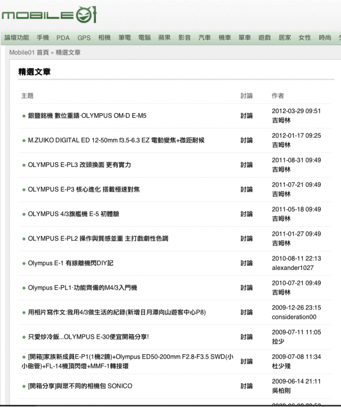341x407 pixels.
Task: Select 蘋果 in the navigation bar
Action: pos(165,38)
